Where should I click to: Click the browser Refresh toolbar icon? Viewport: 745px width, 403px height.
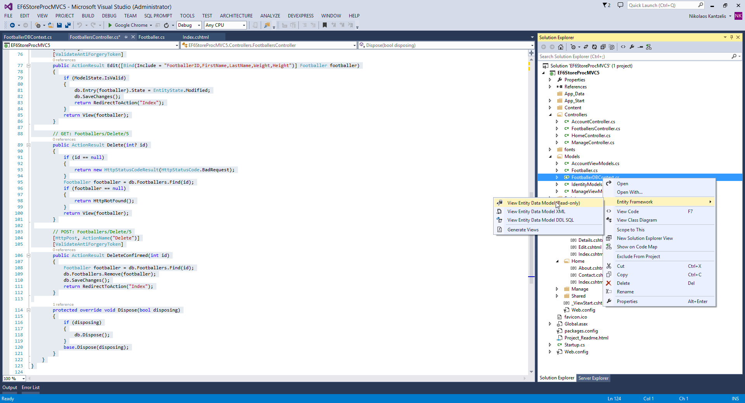point(166,25)
